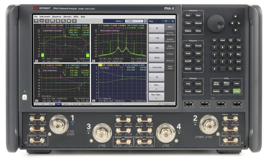Viewport: 269px width, 162px height.
Task: Click the camera screen-capture icon in the toolbar
Action: coord(69,21)
